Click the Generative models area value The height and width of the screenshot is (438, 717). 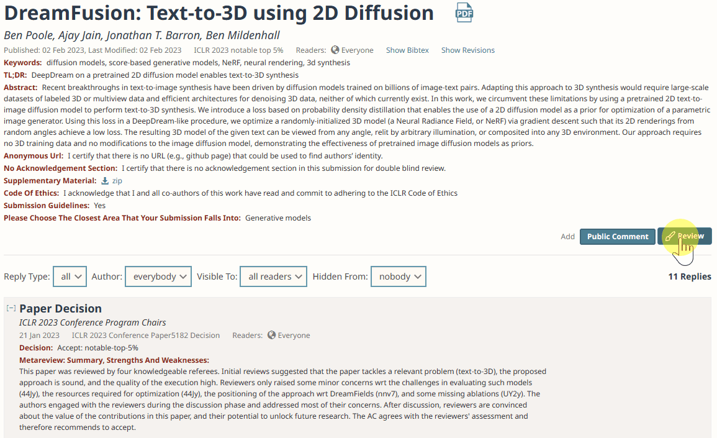pyautogui.click(x=278, y=218)
